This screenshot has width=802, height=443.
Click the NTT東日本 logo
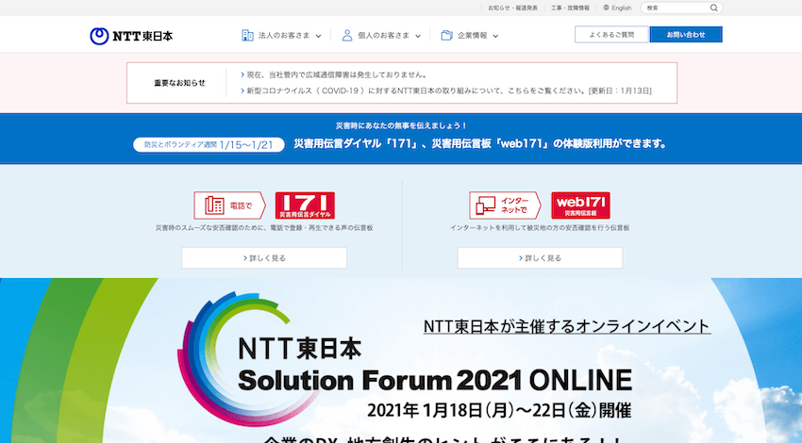coord(131,36)
